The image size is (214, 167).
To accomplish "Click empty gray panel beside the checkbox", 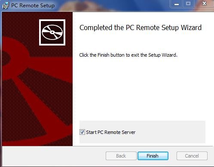I will click(171, 132).
